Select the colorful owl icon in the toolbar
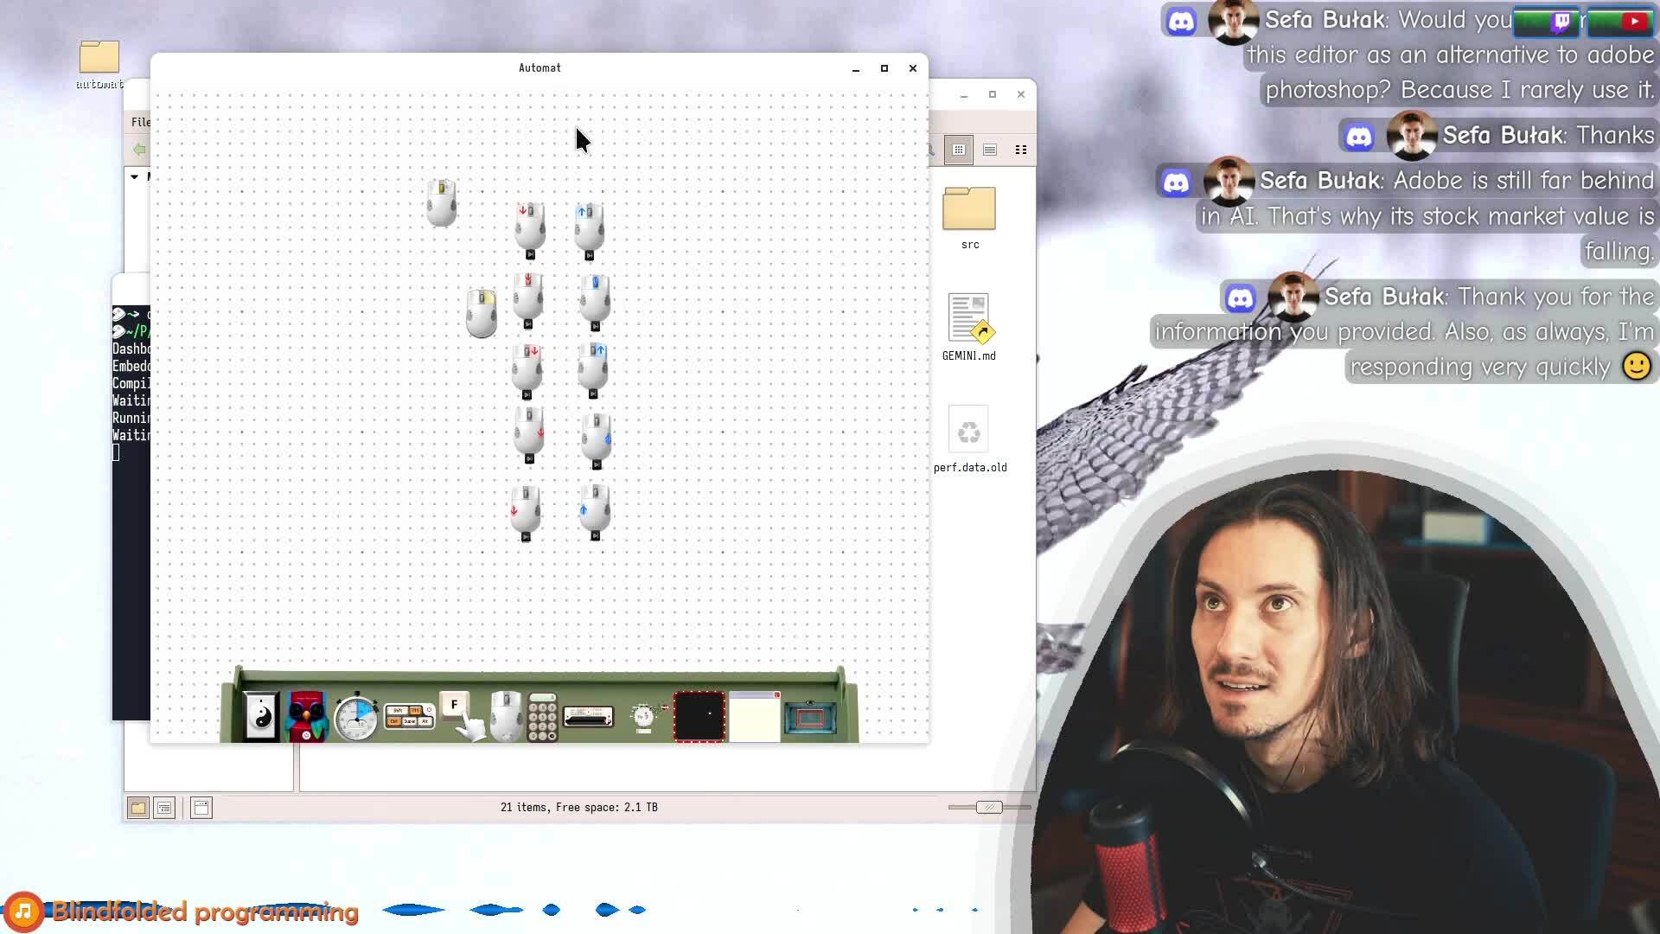 coord(306,716)
